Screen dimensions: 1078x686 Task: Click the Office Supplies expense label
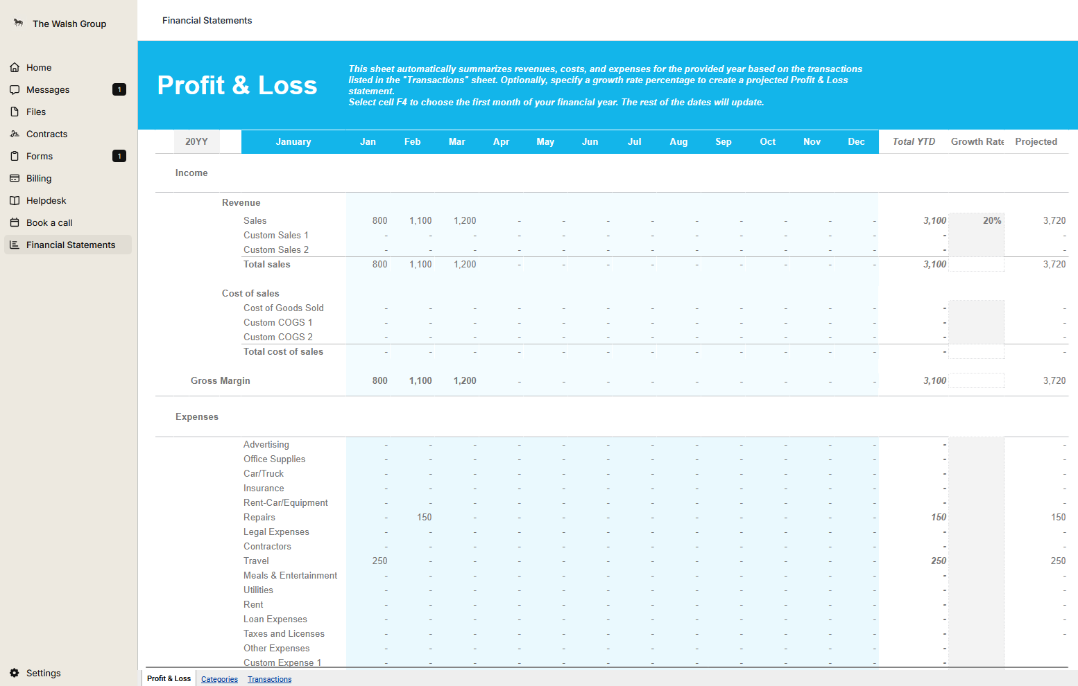(x=275, y=459)
